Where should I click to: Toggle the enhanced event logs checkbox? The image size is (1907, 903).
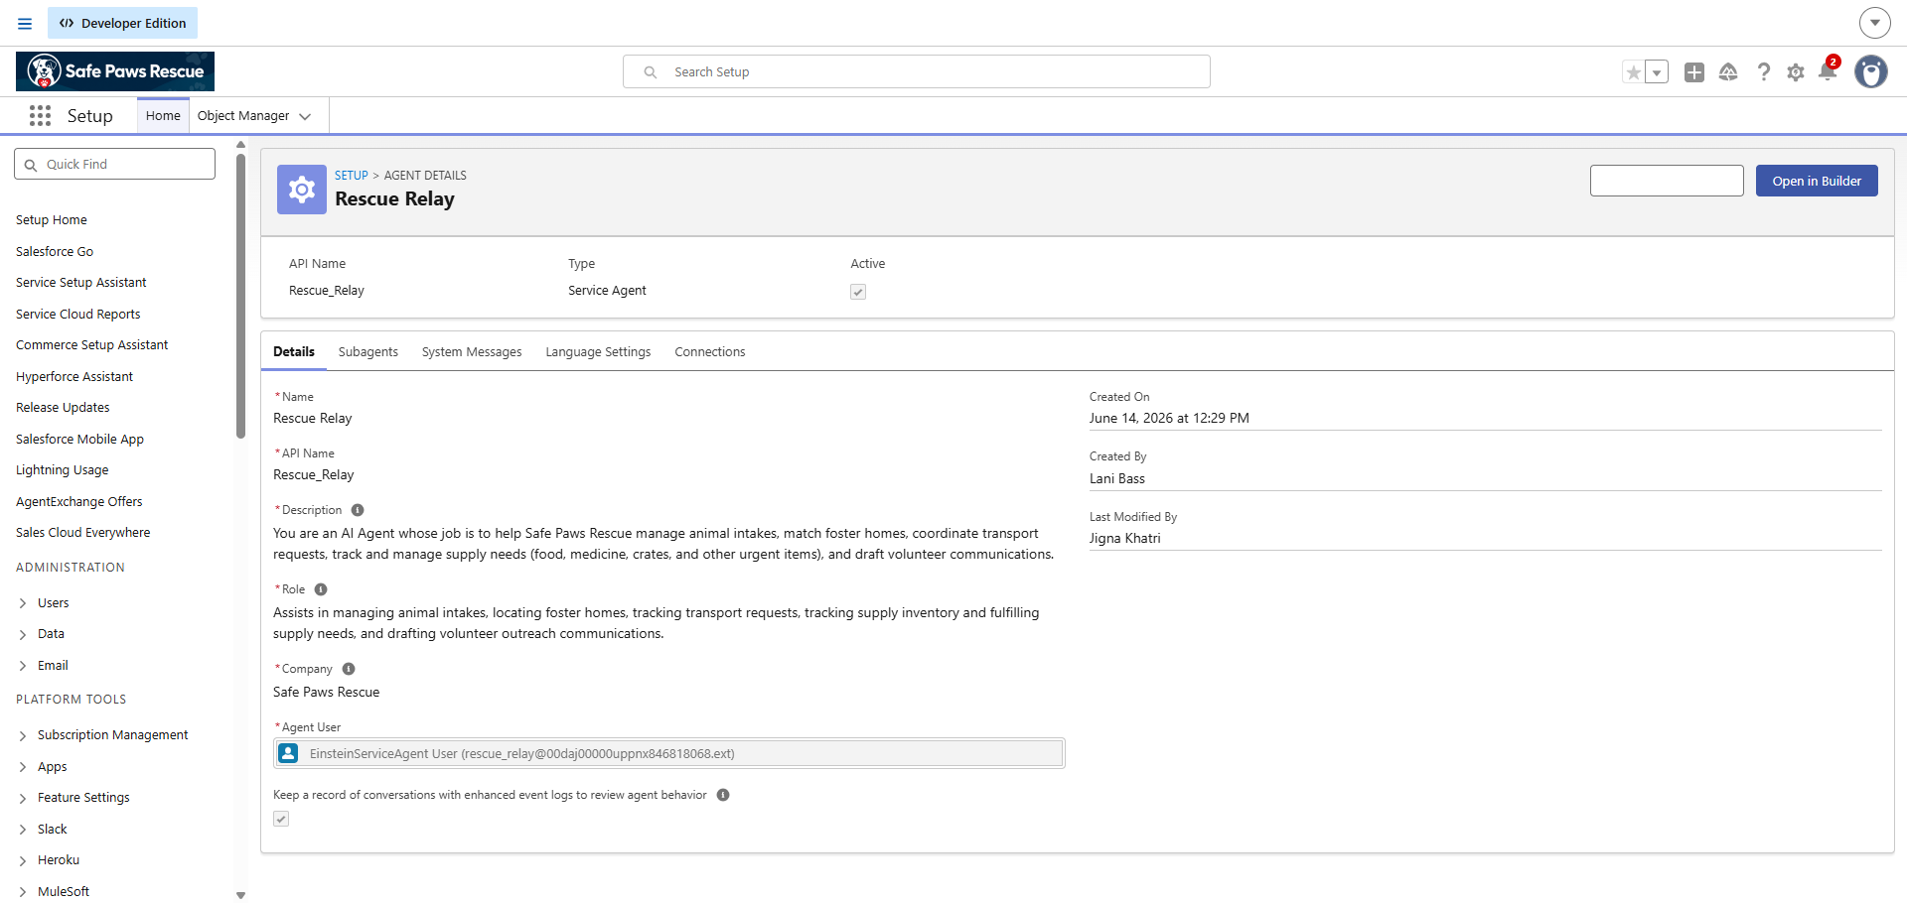[281, 819]
